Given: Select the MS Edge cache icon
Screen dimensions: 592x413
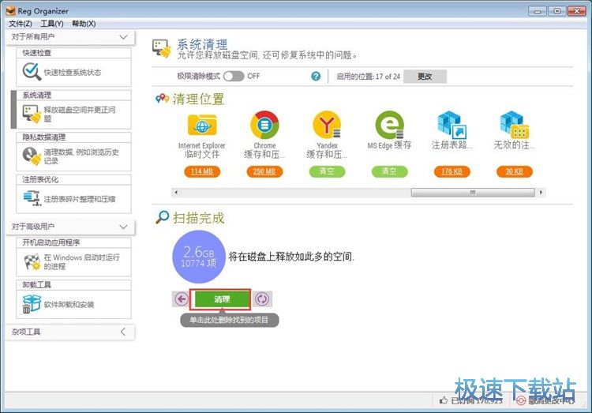Looking at the screenshot, I should (390, 125).
